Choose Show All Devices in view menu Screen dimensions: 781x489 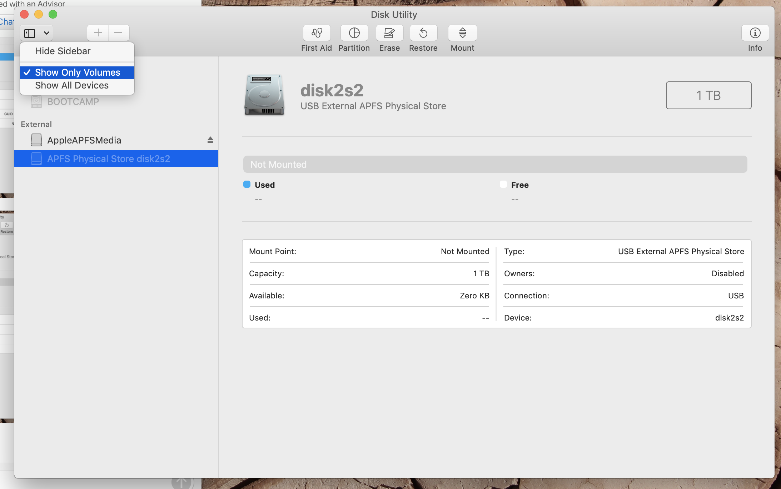pos(71,86)
